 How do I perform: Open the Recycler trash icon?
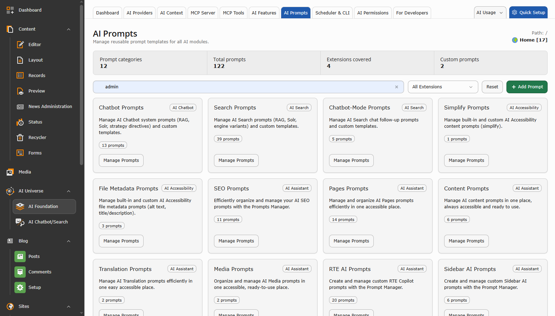point(20,138)
